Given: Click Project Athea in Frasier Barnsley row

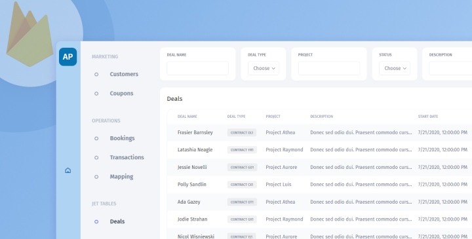Looking at the screenshot, I should click(281, 132).
